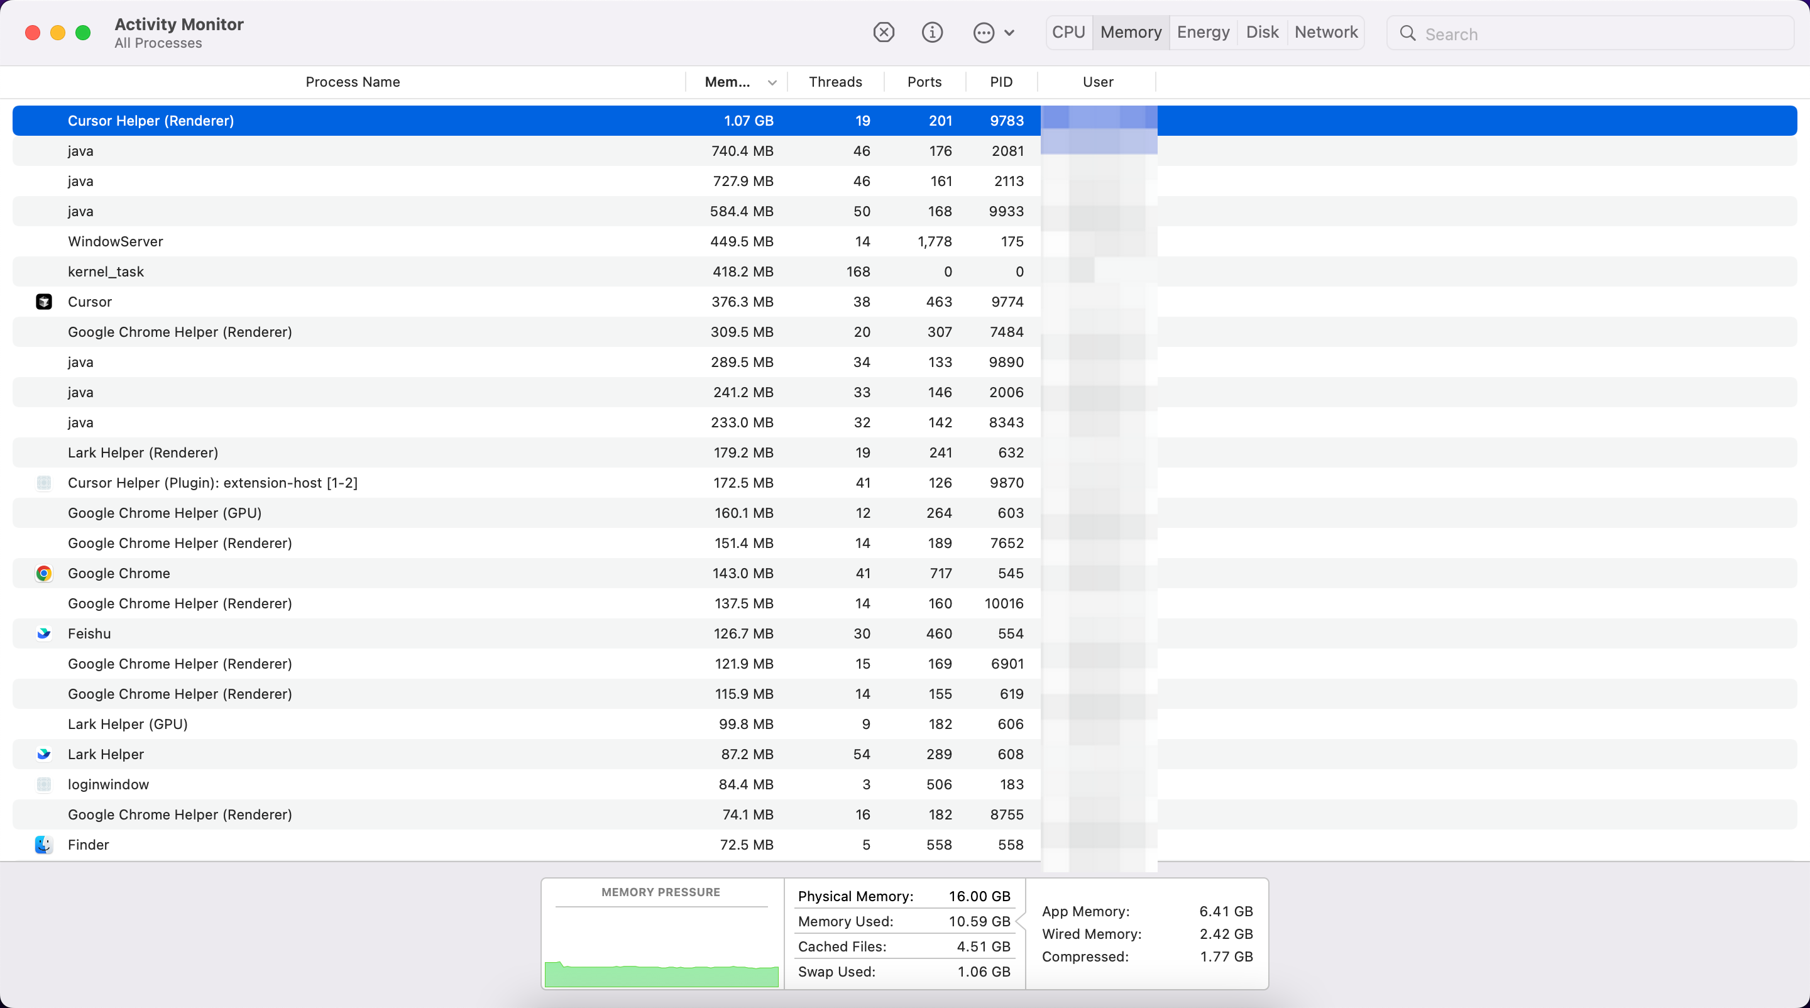
Task: Select the Google Chrome process name
Action: [x=119, y=574]
